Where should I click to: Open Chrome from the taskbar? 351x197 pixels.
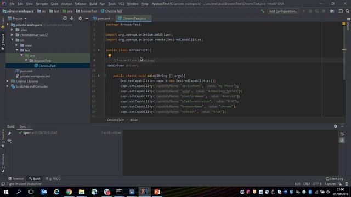coord(69,192)
